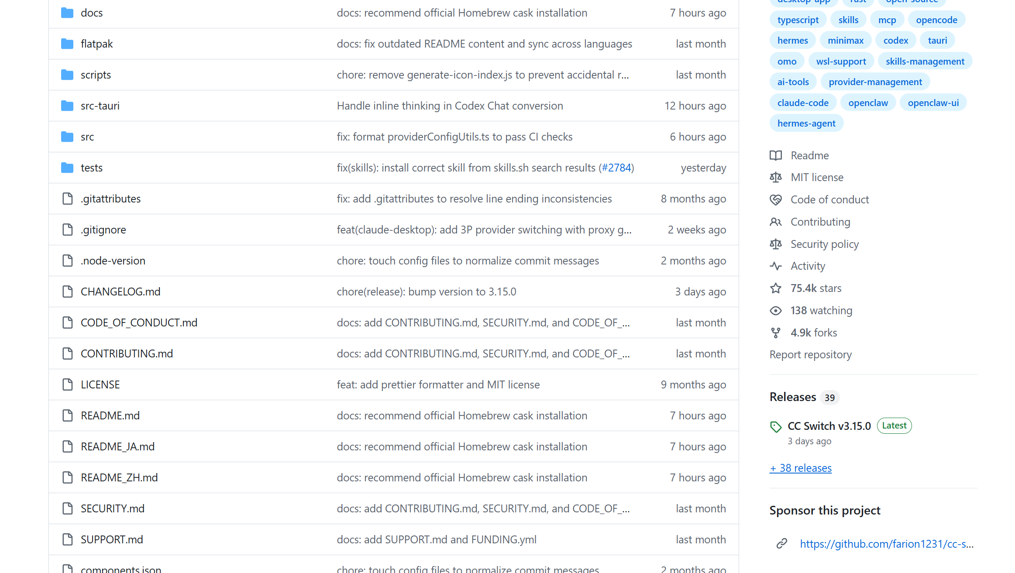Screen dimensions: 1015x573
Task: Click the src-tauri folder icon
Action: [67, 106]
